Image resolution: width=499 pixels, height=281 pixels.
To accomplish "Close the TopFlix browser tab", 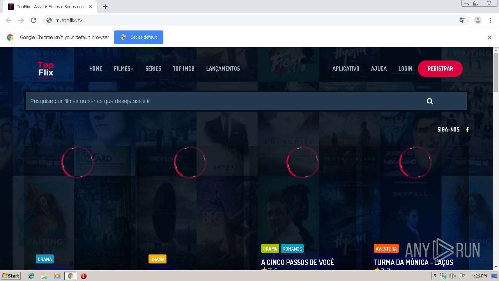I will pos(90,7).
